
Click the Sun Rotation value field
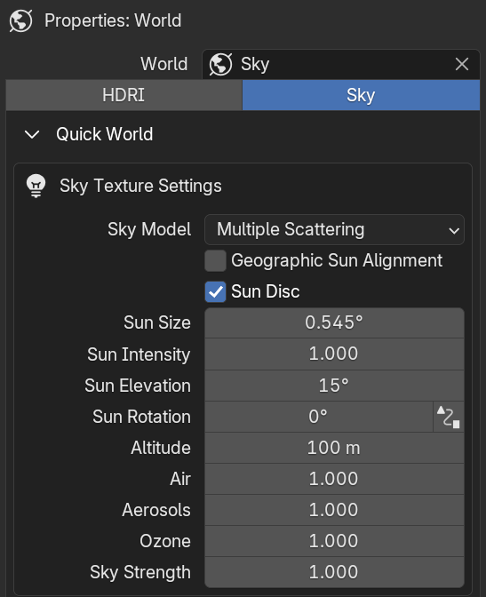319,417
